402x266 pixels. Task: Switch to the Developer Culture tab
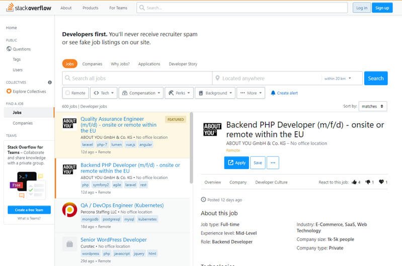(x=271, y=182)
